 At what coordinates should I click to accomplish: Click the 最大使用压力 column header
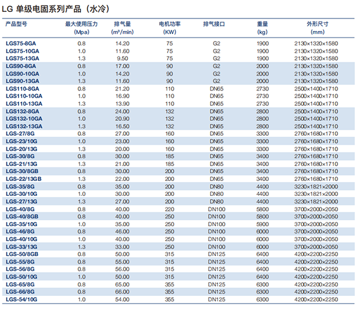point(82,24)
